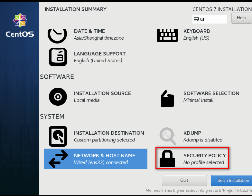Click 'Wired (ens33) connected' text
This screenshot has width=252, height=196.
(x=101, y=162)
